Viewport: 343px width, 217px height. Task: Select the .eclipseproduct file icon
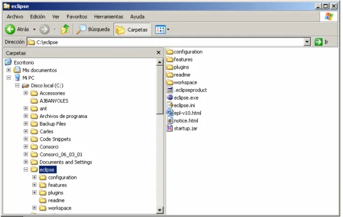click(x=170, y=89)
